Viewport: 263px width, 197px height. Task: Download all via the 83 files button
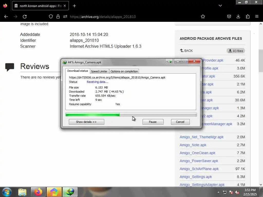pyautogui.click(x=236, y=51)
